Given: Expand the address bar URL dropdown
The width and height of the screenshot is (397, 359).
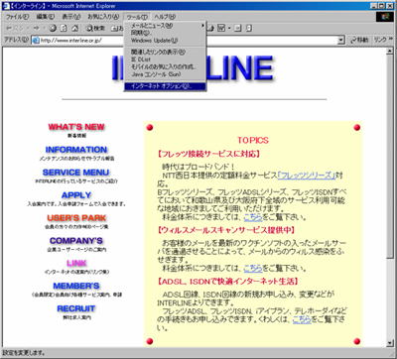Looking at the screenshot, I should click(341, 40).
